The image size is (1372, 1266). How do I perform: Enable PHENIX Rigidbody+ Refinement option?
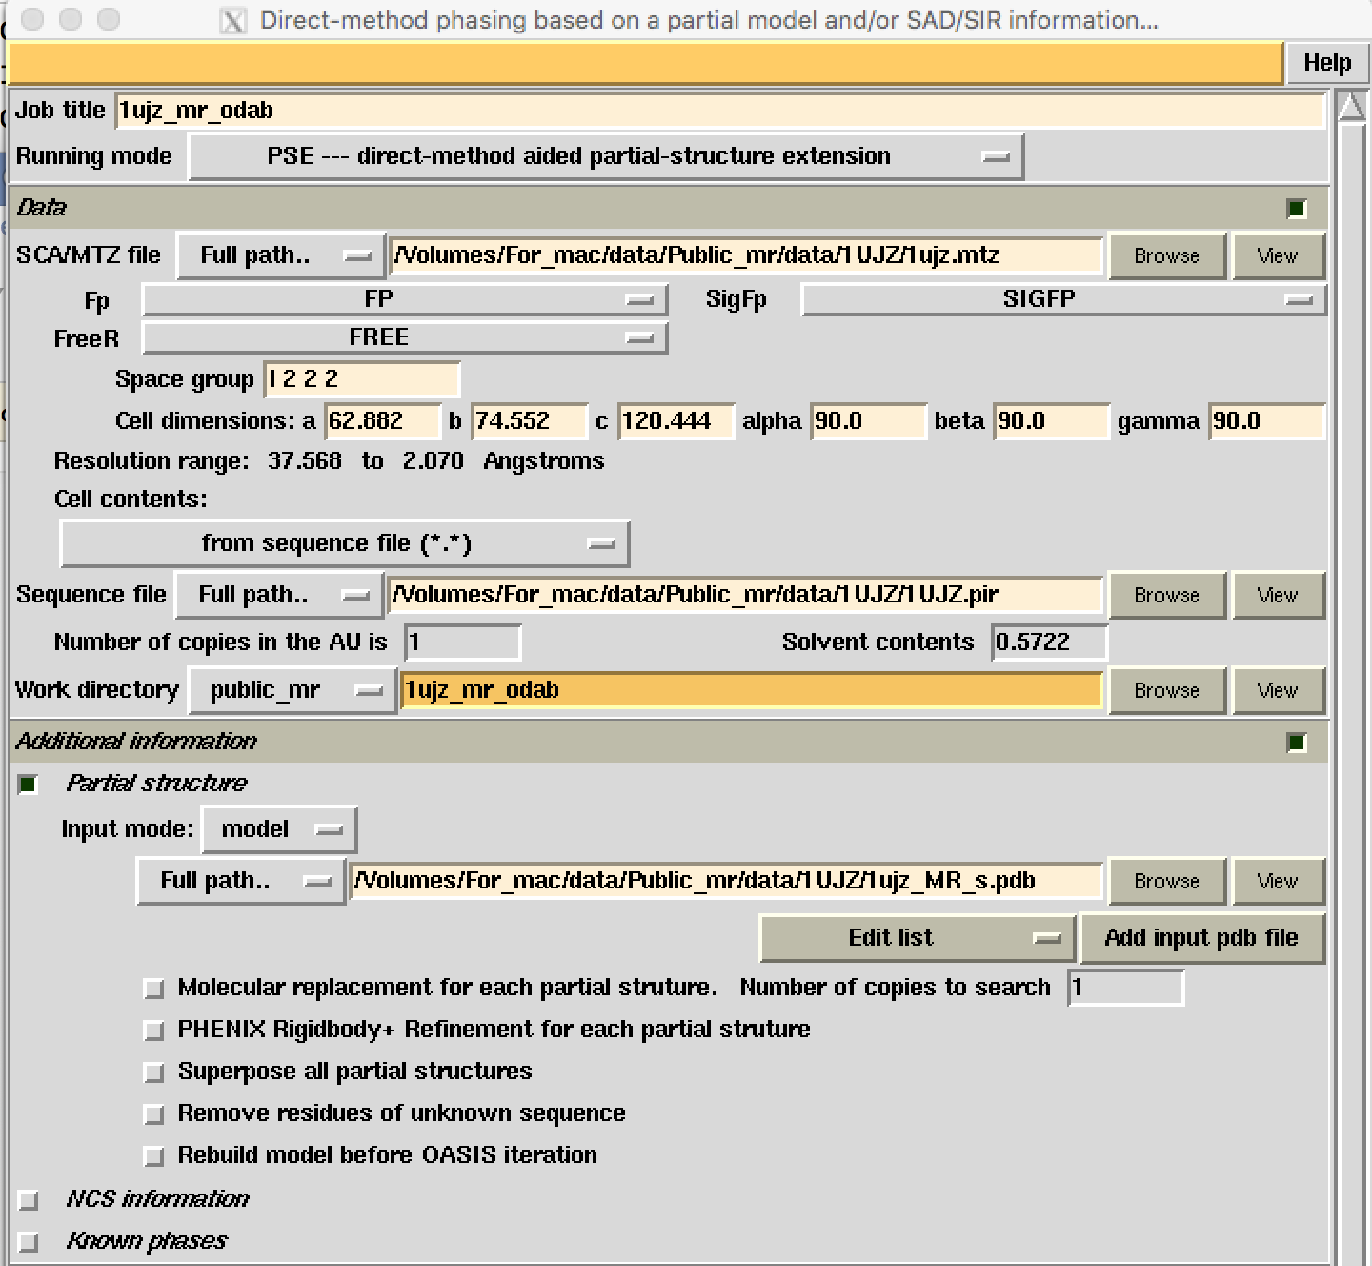click(153, 1031)
